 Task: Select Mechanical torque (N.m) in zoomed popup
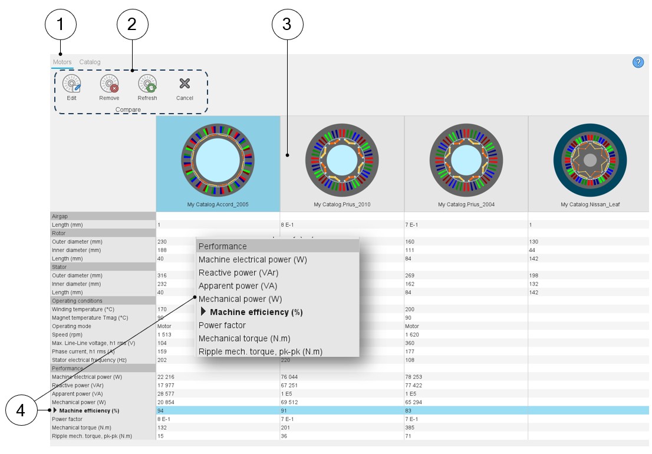click(x=244, y=339)
